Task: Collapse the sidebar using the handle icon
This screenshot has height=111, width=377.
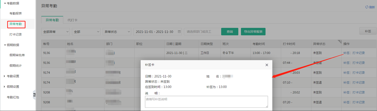Action: pos(34,94)
